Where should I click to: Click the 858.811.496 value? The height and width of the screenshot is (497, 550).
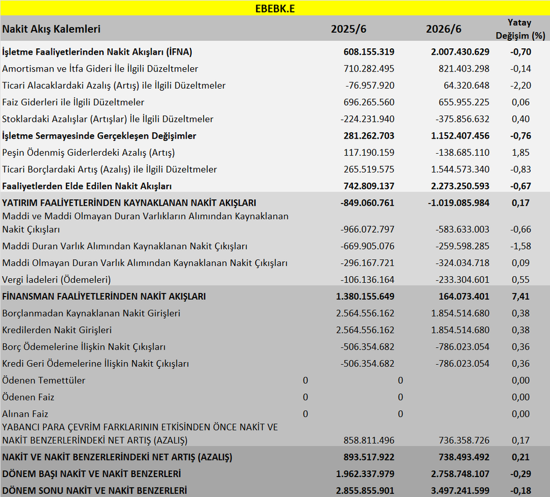pos(368,441)
